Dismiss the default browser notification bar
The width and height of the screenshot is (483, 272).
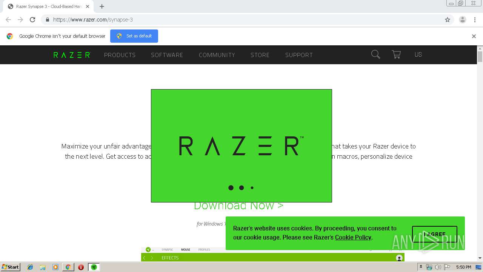[x=474, y=36]
